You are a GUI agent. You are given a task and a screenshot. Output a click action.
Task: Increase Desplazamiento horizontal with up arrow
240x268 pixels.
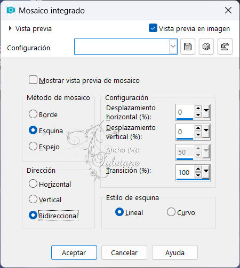pyautogui.click(x=198, y=108)
